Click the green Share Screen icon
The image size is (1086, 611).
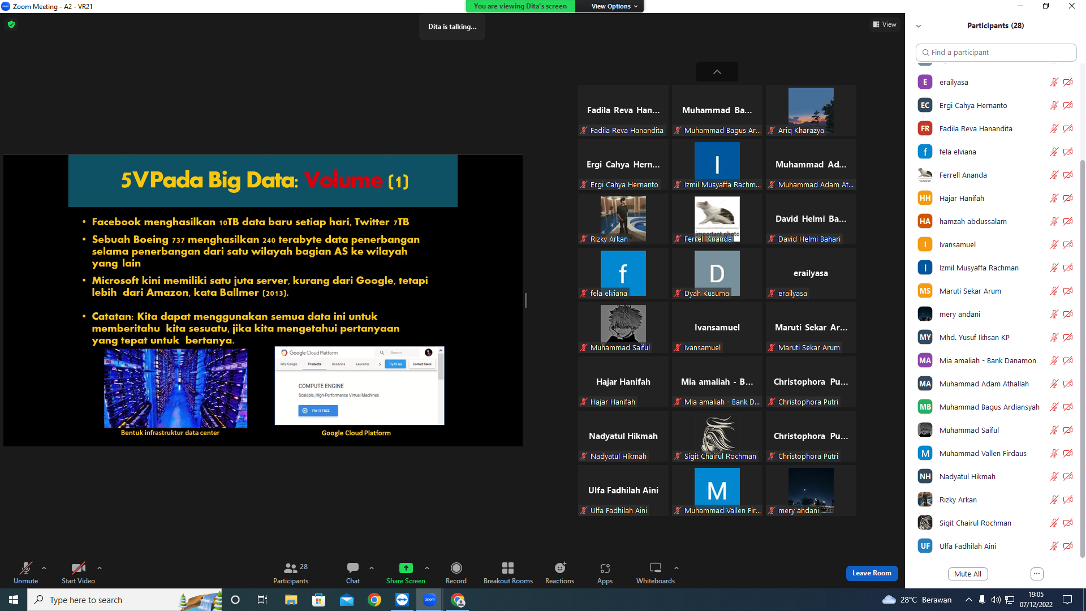click(406, 567)
